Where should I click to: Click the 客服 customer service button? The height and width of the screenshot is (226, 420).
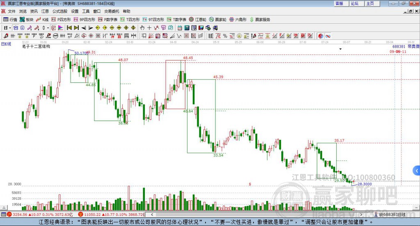[x=341, y=3]
